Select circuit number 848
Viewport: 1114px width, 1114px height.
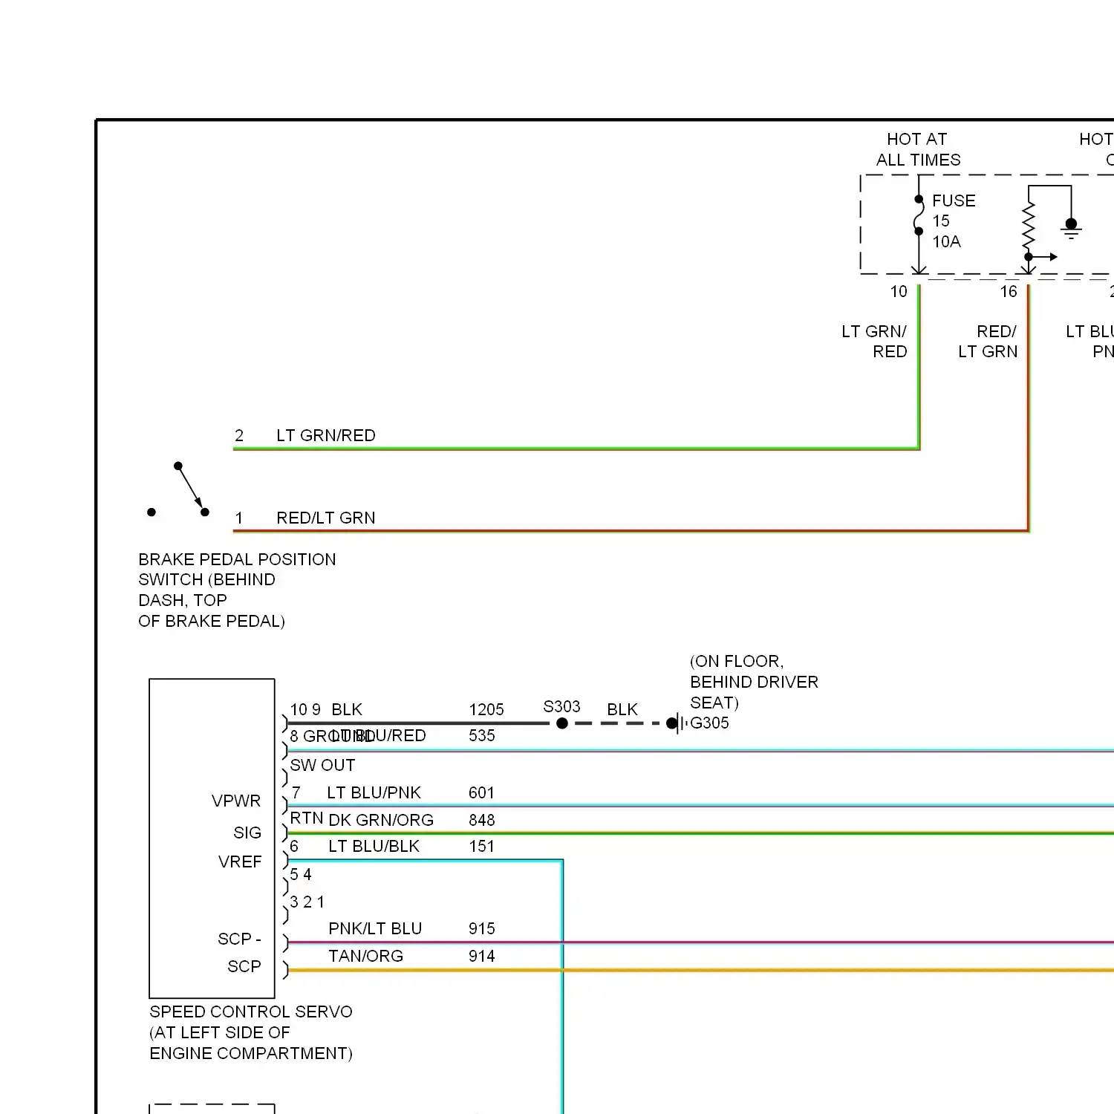pyautogui.click(x=482, y=821)
